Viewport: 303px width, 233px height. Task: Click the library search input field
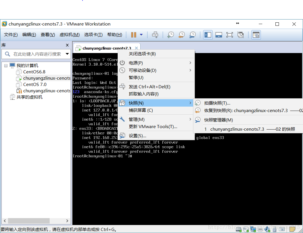[37, 54]
